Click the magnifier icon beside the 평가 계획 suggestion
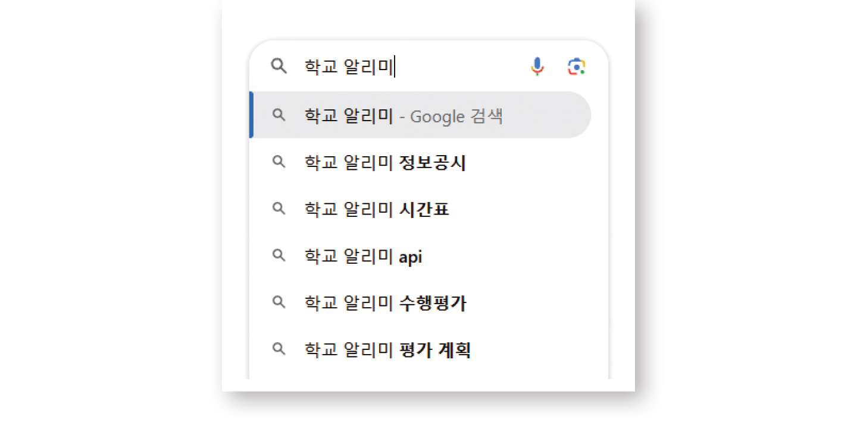This screenshot has height=423, width=857. (279, 349)
